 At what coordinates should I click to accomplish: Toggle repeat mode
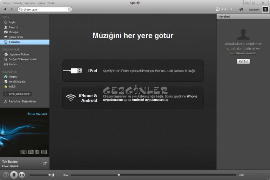(263, 175)
